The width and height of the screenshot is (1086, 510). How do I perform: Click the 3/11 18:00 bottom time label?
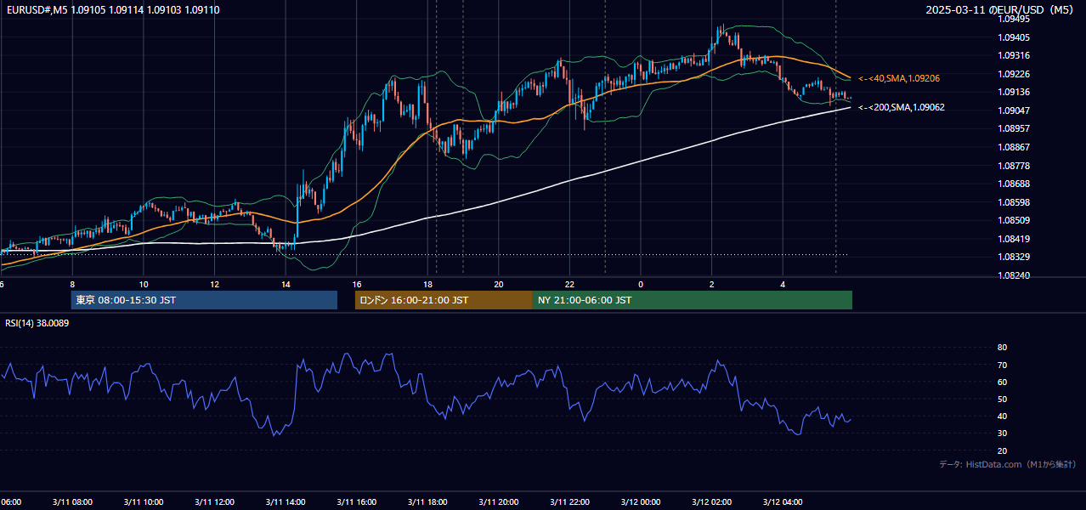pos(427,502)
